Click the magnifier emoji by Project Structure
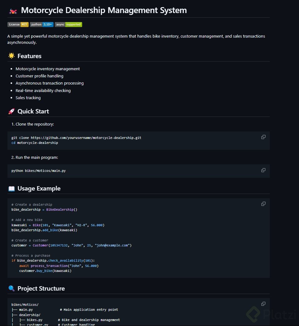The image size is (299, 326). [x=12, y=288]
